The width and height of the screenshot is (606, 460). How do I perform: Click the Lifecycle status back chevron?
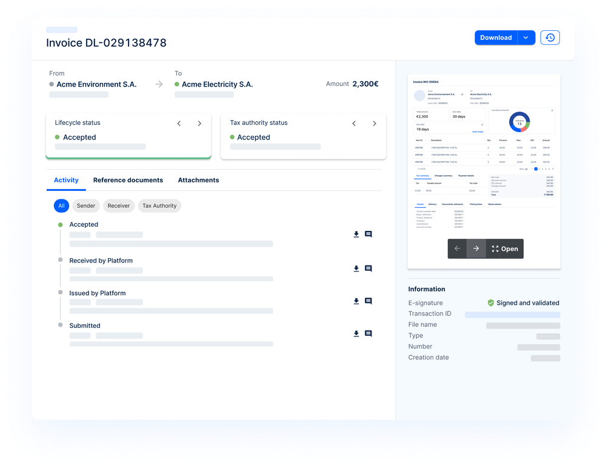[x=179, y=123]
